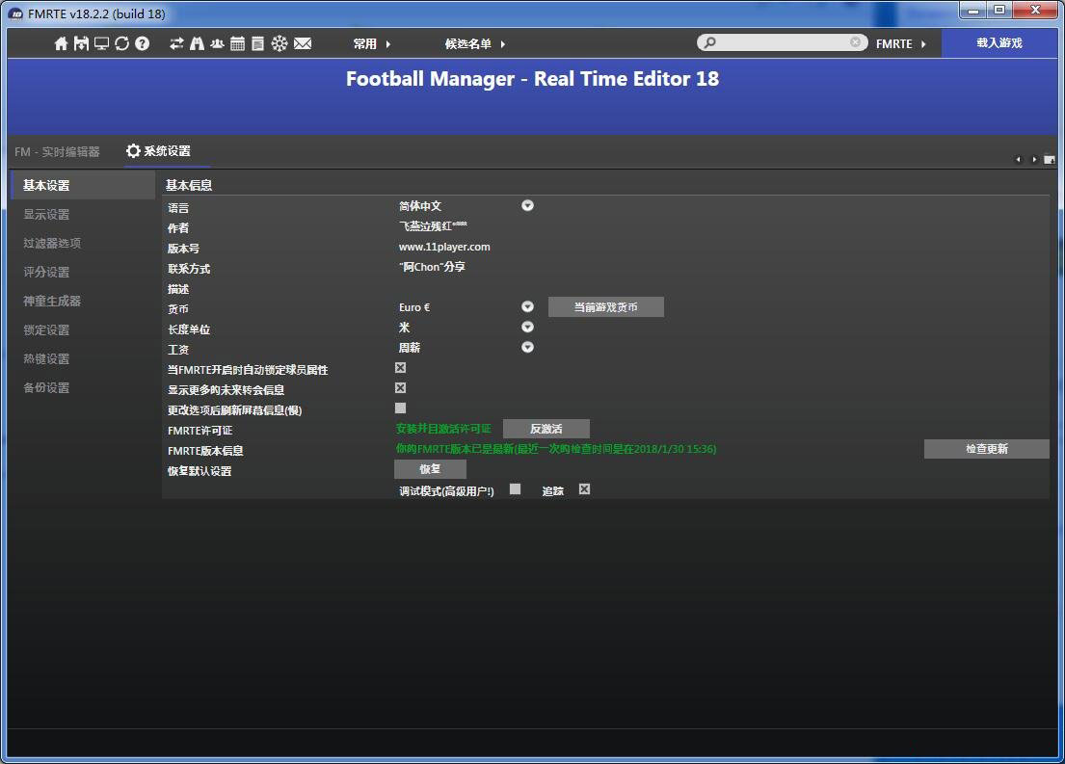Image resolution: width=1065 pixels, height=764 pixels.
Task: Switch to the FM - 实时编辑器 tab
Action: click(x=57, y=151)
